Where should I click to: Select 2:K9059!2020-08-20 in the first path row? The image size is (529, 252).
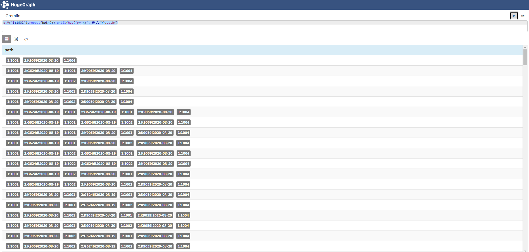[x=41, y=61]
